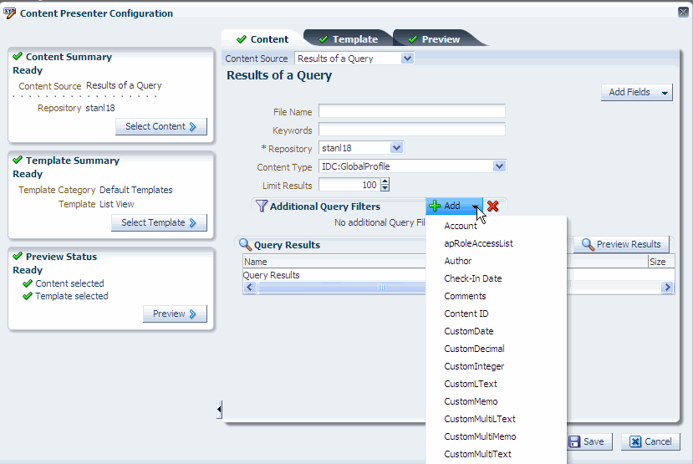The width and height of the screenshot is (693, 464).
Task: Click the Content Presenter Configuration title icon
Action: (x=10, y=13)
